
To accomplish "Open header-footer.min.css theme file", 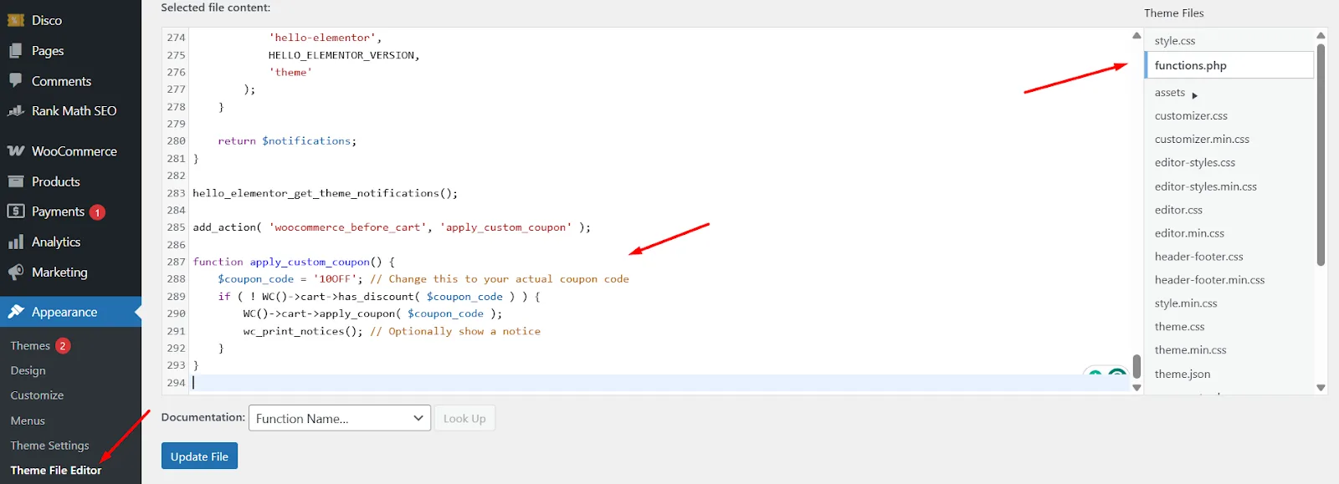I will pos(1209,280).
